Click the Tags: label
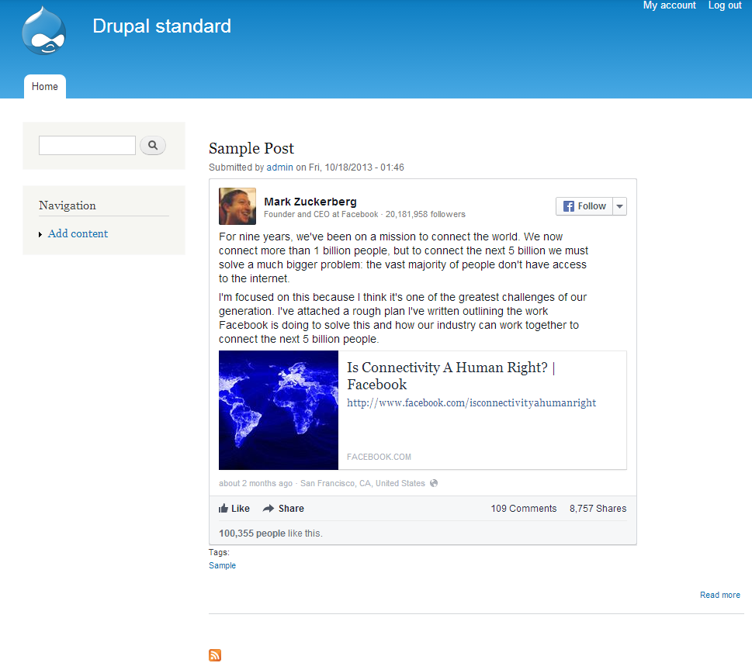 click(219, 552)
